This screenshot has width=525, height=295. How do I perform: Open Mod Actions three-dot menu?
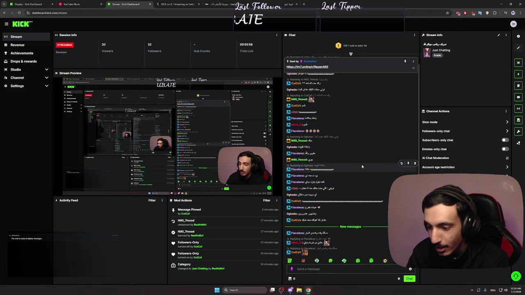[x=276, y=200]
